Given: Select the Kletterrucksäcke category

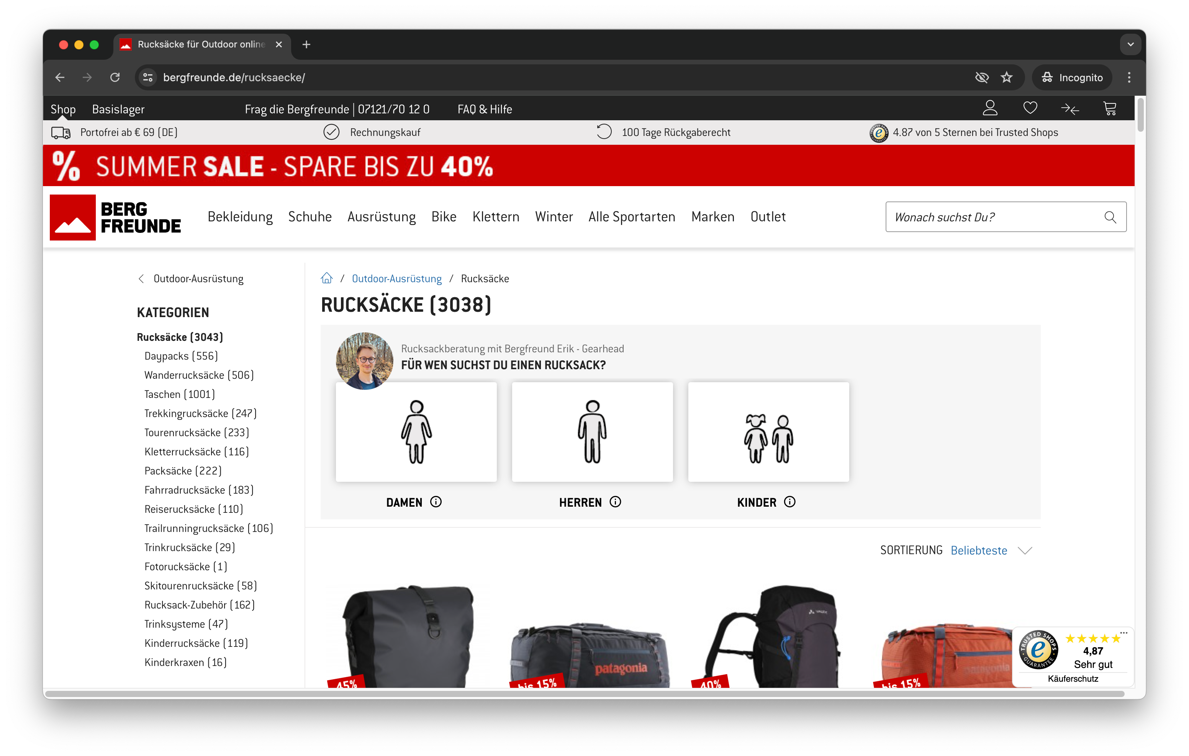Looking at the screenshot, I should coord(197,452).
